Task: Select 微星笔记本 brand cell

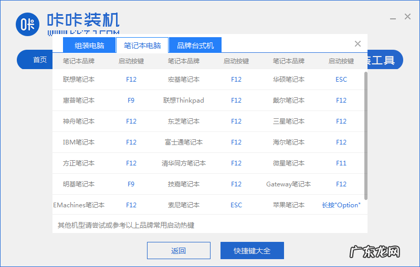Action: 289,163
